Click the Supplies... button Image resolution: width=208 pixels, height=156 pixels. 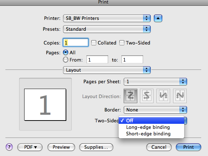[96, 147]
